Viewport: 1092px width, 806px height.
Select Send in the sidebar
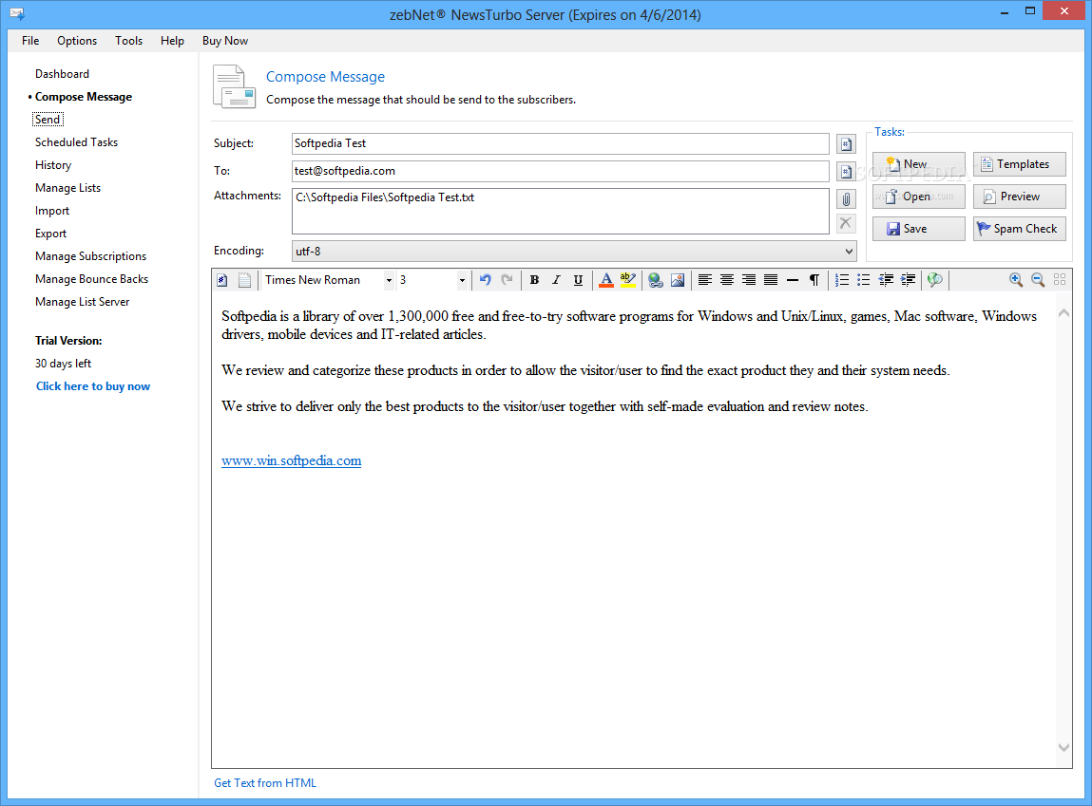48,120
